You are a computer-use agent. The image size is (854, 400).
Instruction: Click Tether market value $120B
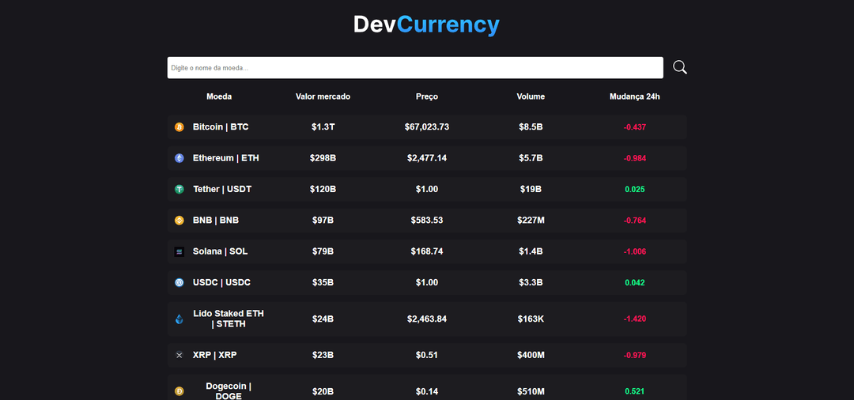coord(323,190)
